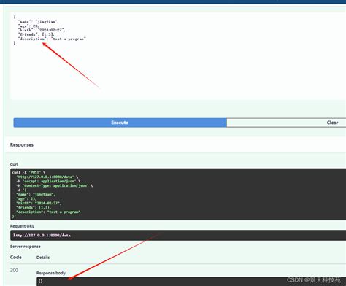The width and height of the screenshot is (346, 286).
Task: Click the blue Execute button
Action: click(x=120, y=123)
